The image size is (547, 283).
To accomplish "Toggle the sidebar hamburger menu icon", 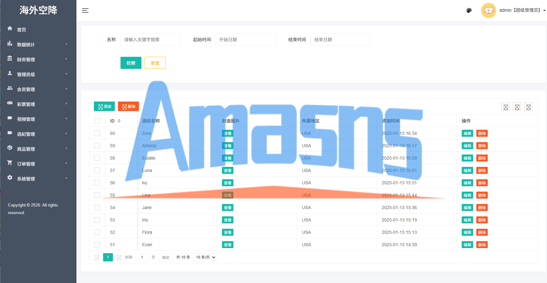I will point(85,10).
